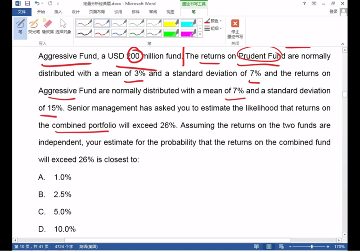Viewport: 360px width, 251px height.
Task: Open Ribbon Display Options icon
Action: (x=314, y=4)
